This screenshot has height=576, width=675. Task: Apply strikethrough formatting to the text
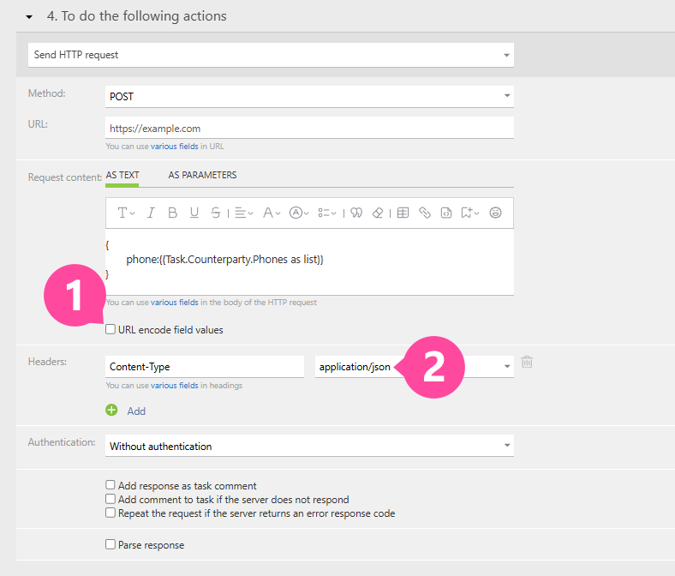pos(216,213)
